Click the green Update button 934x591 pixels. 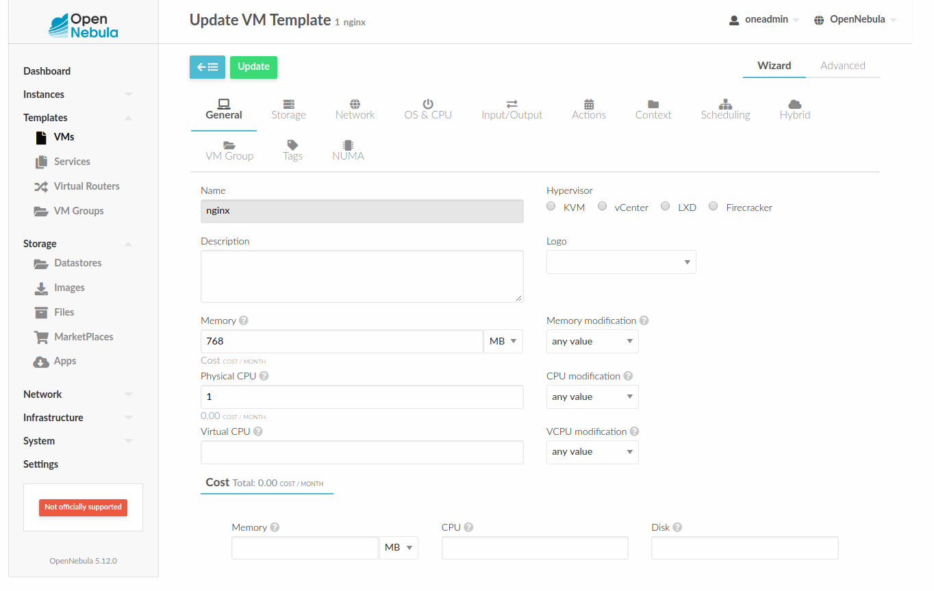(x=253, y=67)
